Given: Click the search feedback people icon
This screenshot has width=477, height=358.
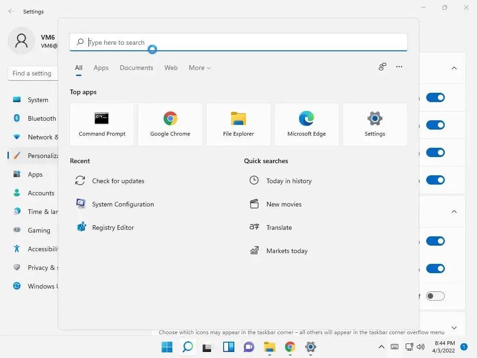Looking at the screenshot, I should 382,67.
